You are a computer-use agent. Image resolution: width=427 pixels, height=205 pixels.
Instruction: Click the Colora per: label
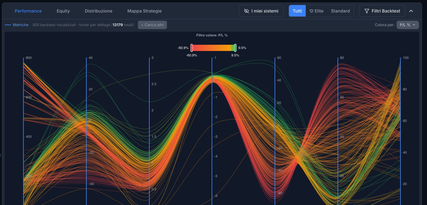[x=385, y=25]
